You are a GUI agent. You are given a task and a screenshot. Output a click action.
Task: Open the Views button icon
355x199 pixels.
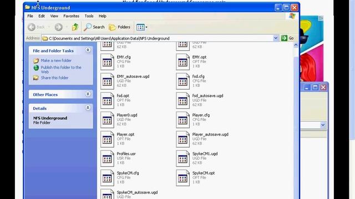point(140,27)
